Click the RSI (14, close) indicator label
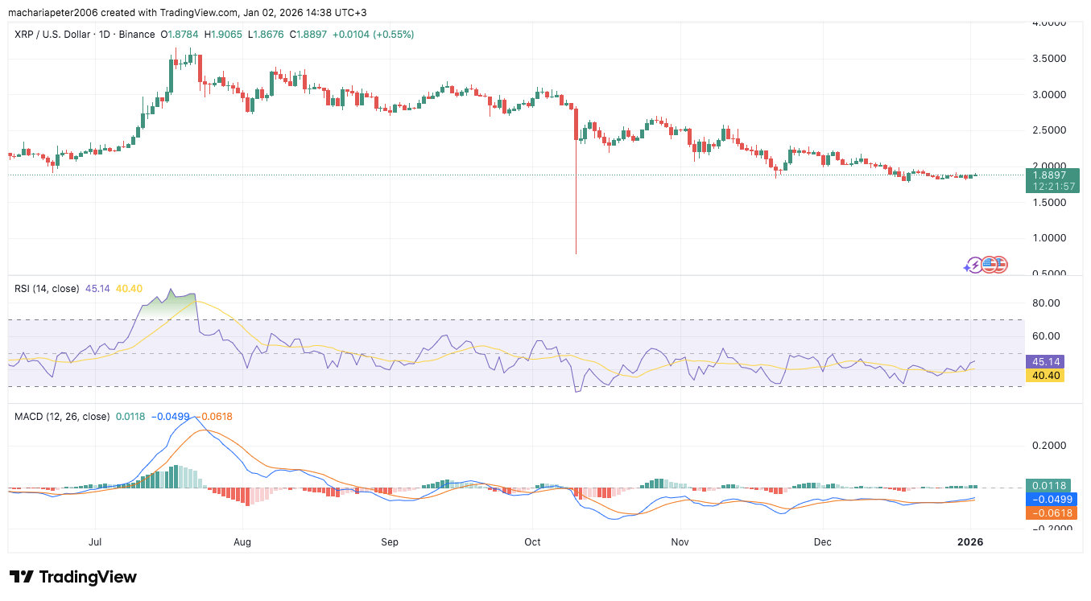This screenshot has height=601, width=1091. [x=46, y=288]
